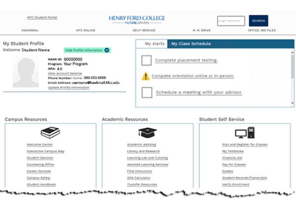Click the search input field
Image resolution: width=296 pixels, height=217 pixels.
tap(231, 21)
